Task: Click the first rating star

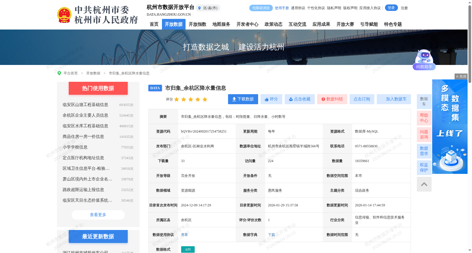Action: click(x=176, y=99)
